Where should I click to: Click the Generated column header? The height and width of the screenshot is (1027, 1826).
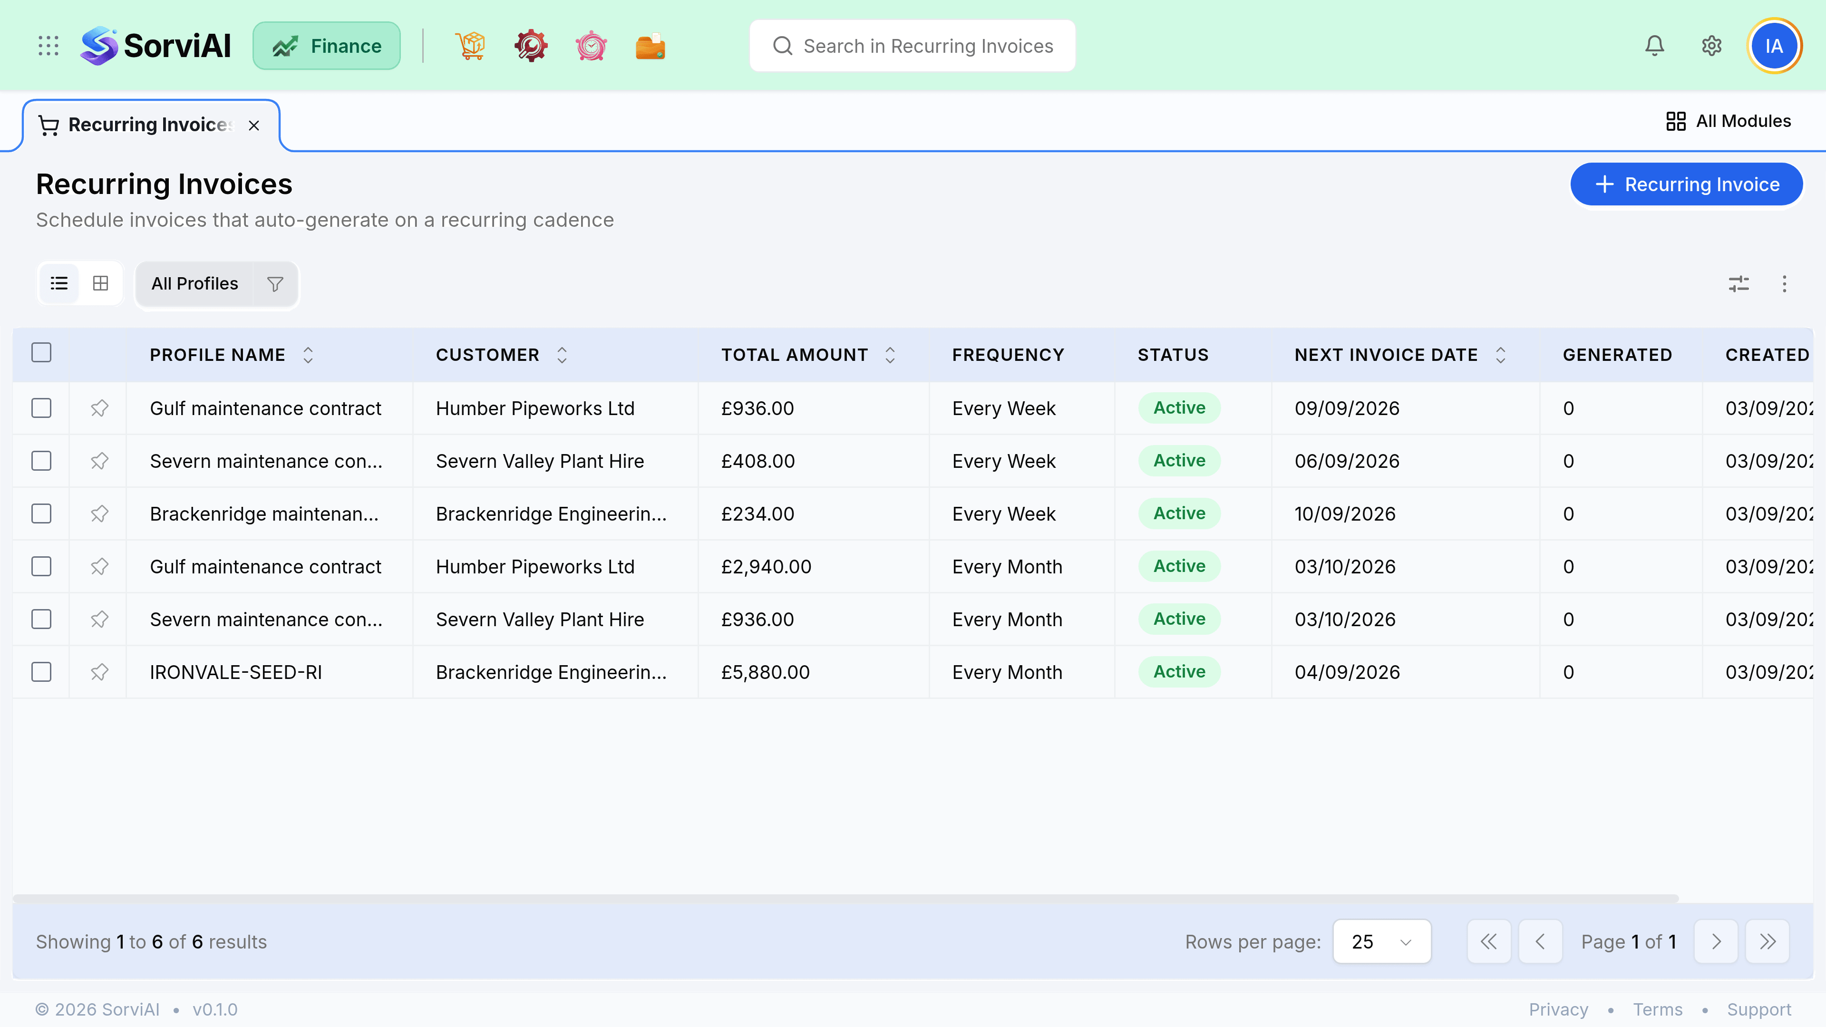click(1617, 355)
